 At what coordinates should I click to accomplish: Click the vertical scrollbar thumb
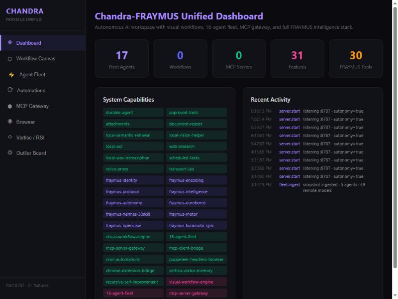395,138
